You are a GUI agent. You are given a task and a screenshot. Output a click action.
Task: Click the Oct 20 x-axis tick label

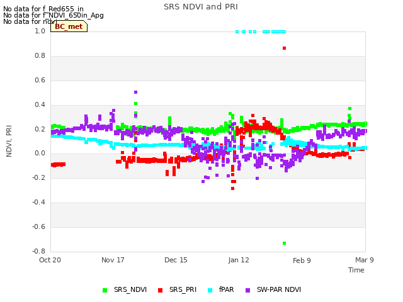(x=50, y=260)
